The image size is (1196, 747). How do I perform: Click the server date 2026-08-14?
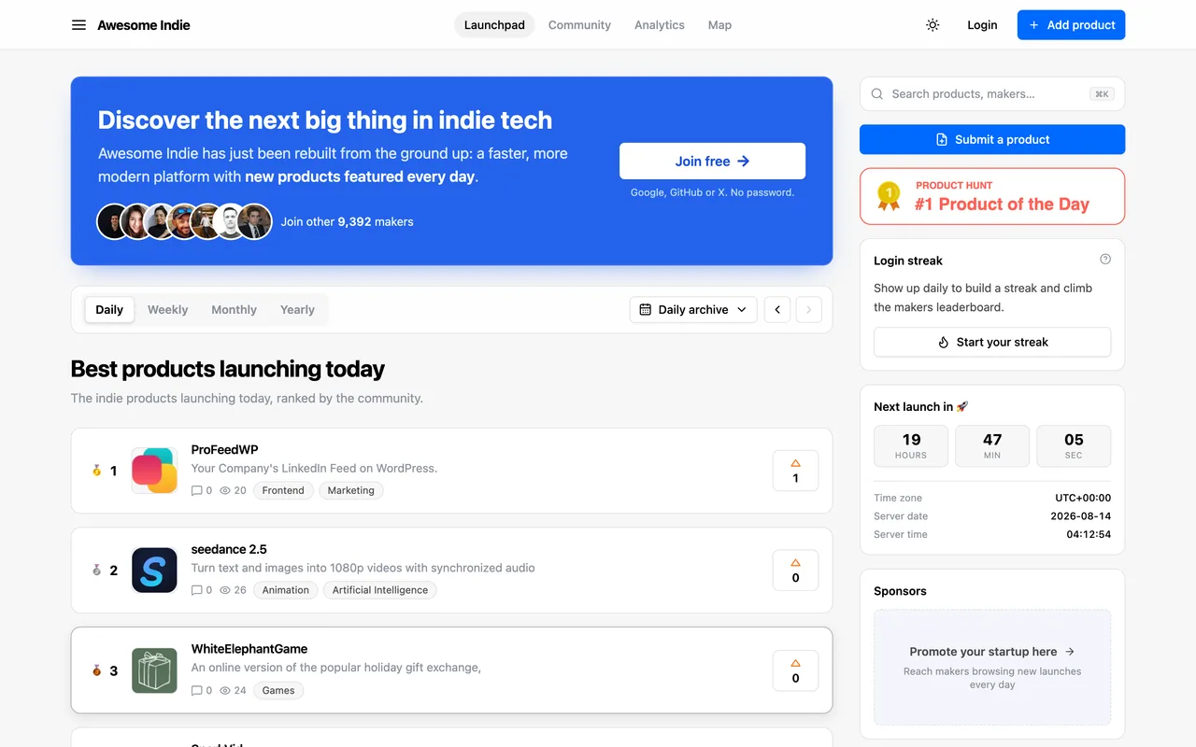tap(1081, 515)
